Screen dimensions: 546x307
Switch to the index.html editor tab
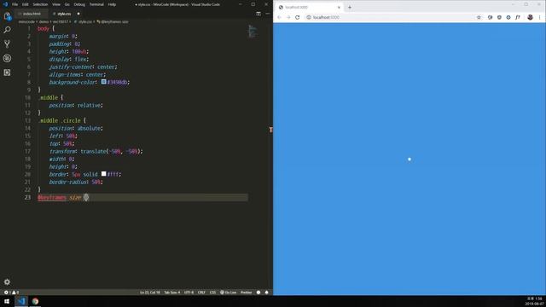32,14
